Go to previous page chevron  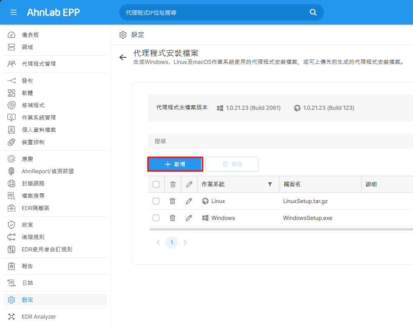[x=158, y=242]
